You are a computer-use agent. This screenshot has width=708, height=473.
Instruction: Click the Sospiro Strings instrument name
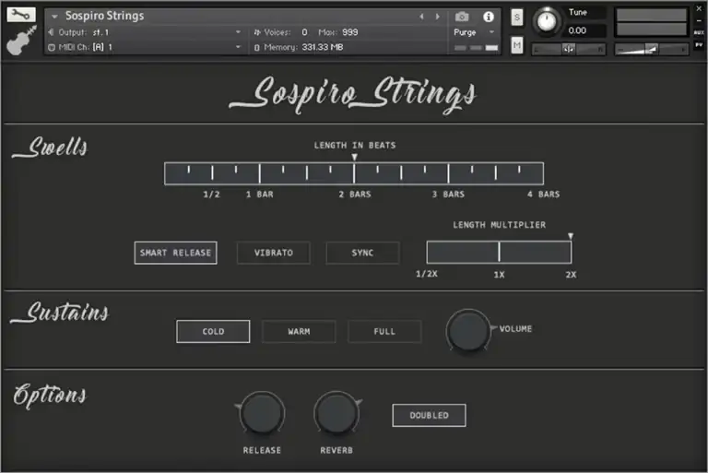[104, 16]
